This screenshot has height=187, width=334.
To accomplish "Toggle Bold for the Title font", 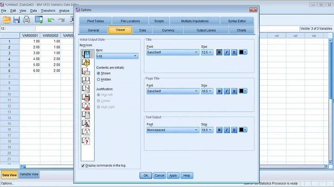I will [219, 52].
